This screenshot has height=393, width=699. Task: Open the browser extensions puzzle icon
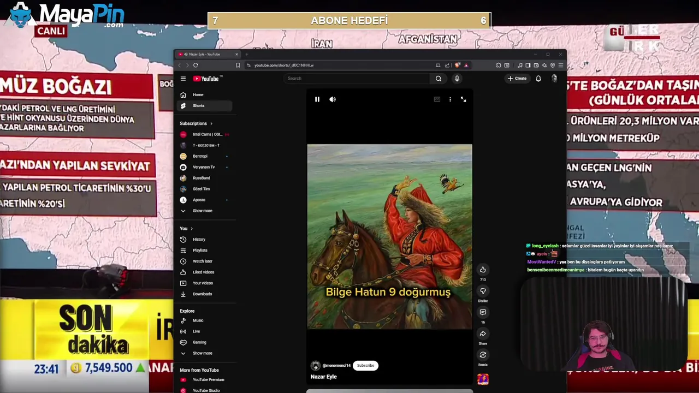tap(499, 65)
